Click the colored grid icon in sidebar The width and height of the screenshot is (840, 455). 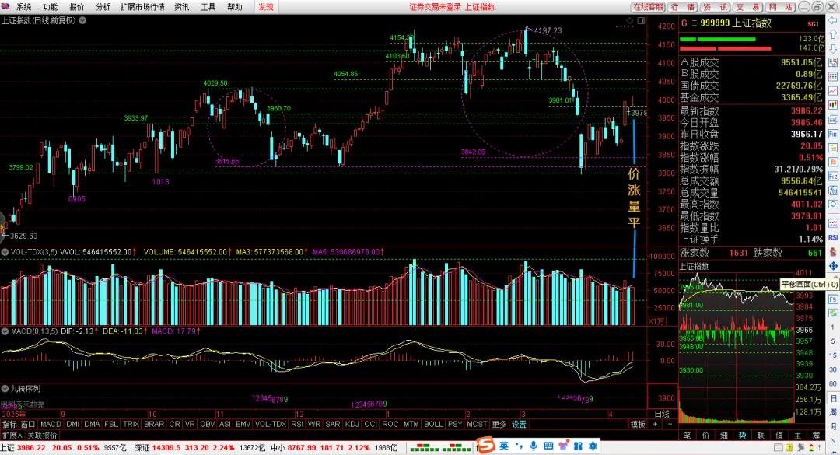click(833, 77)
